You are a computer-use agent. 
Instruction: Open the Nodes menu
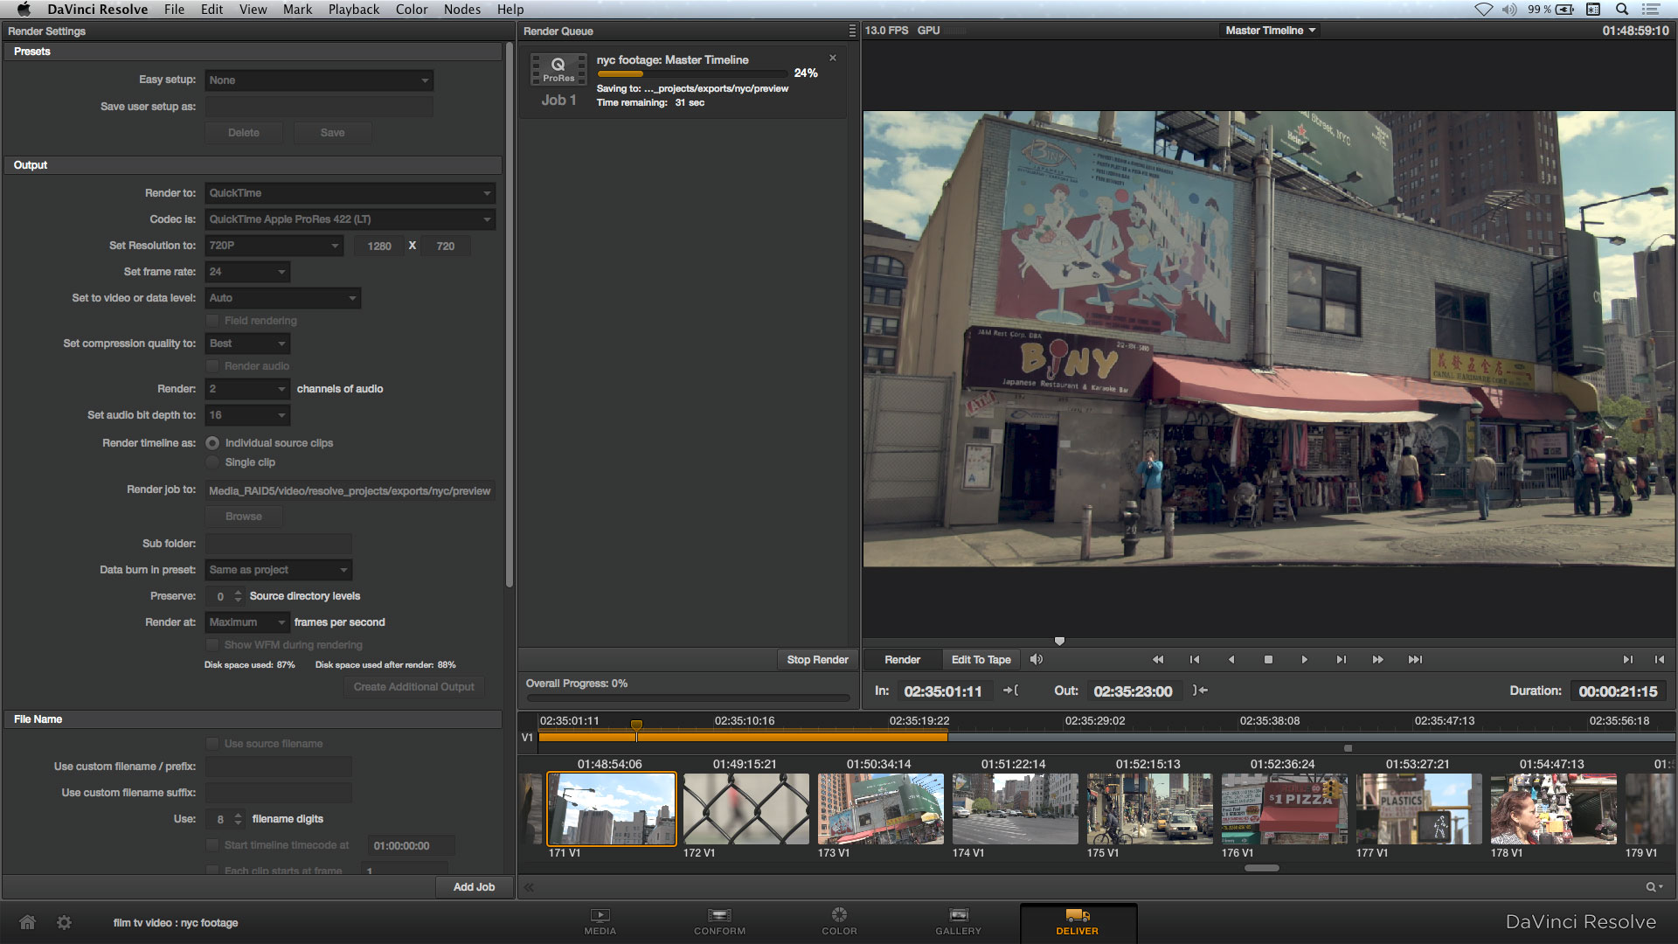[x=461, y=10]
